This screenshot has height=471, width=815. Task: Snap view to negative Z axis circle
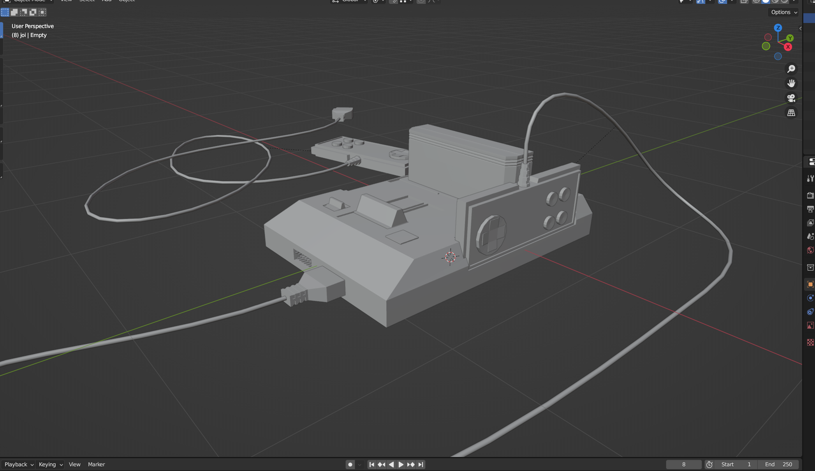coord(778,56)
